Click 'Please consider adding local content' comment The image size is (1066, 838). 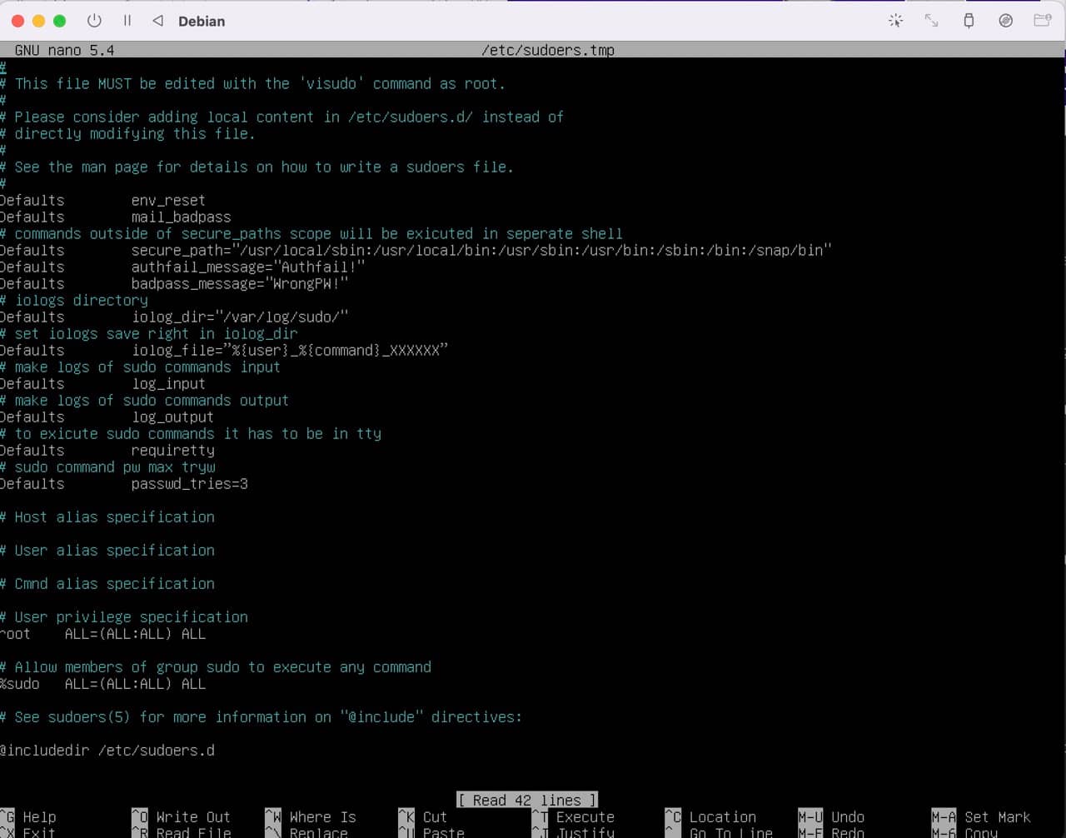[281, 117]
